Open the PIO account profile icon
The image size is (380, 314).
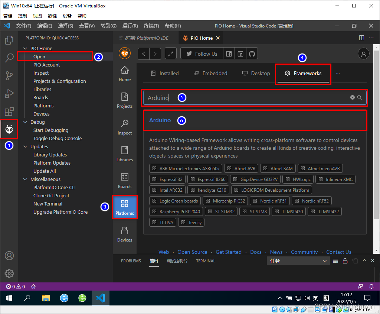(x=364, y=54)
